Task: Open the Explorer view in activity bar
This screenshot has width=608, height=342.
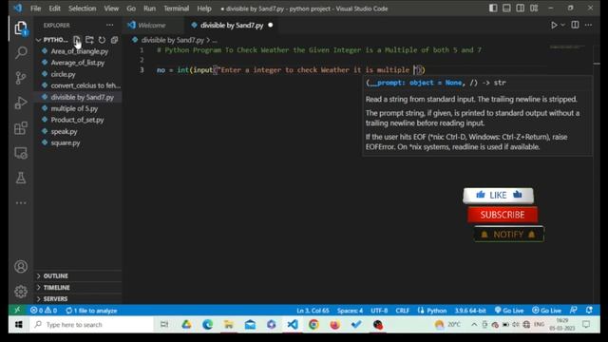Action: click(x=21, y=28)
